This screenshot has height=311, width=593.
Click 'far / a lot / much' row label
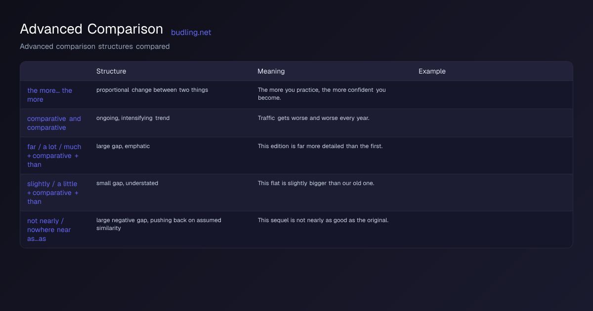(x=54, y=155)
